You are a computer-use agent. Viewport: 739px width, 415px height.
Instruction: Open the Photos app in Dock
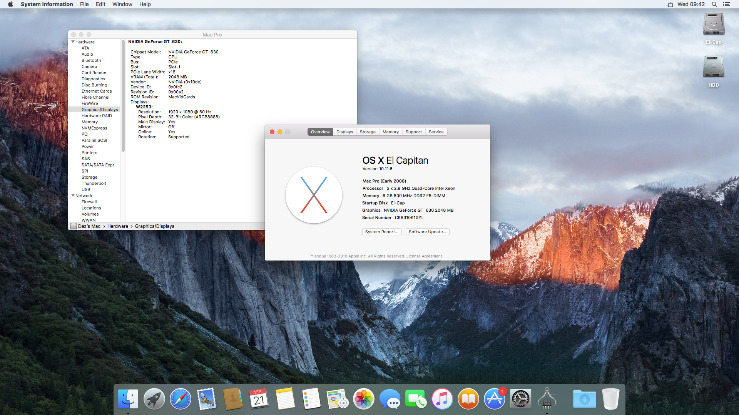coord(363,399)
